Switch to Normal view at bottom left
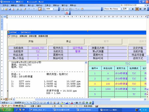 (2, 99)
